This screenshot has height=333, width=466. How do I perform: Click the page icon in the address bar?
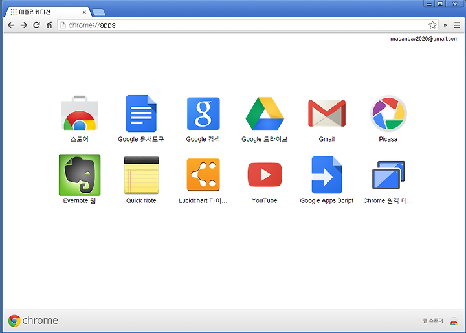coord(63,25)
